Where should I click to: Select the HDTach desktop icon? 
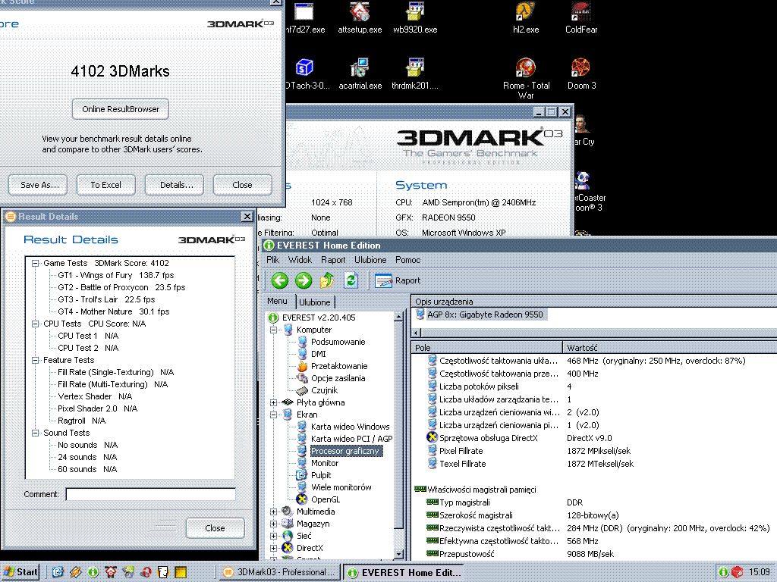[307, 74]
